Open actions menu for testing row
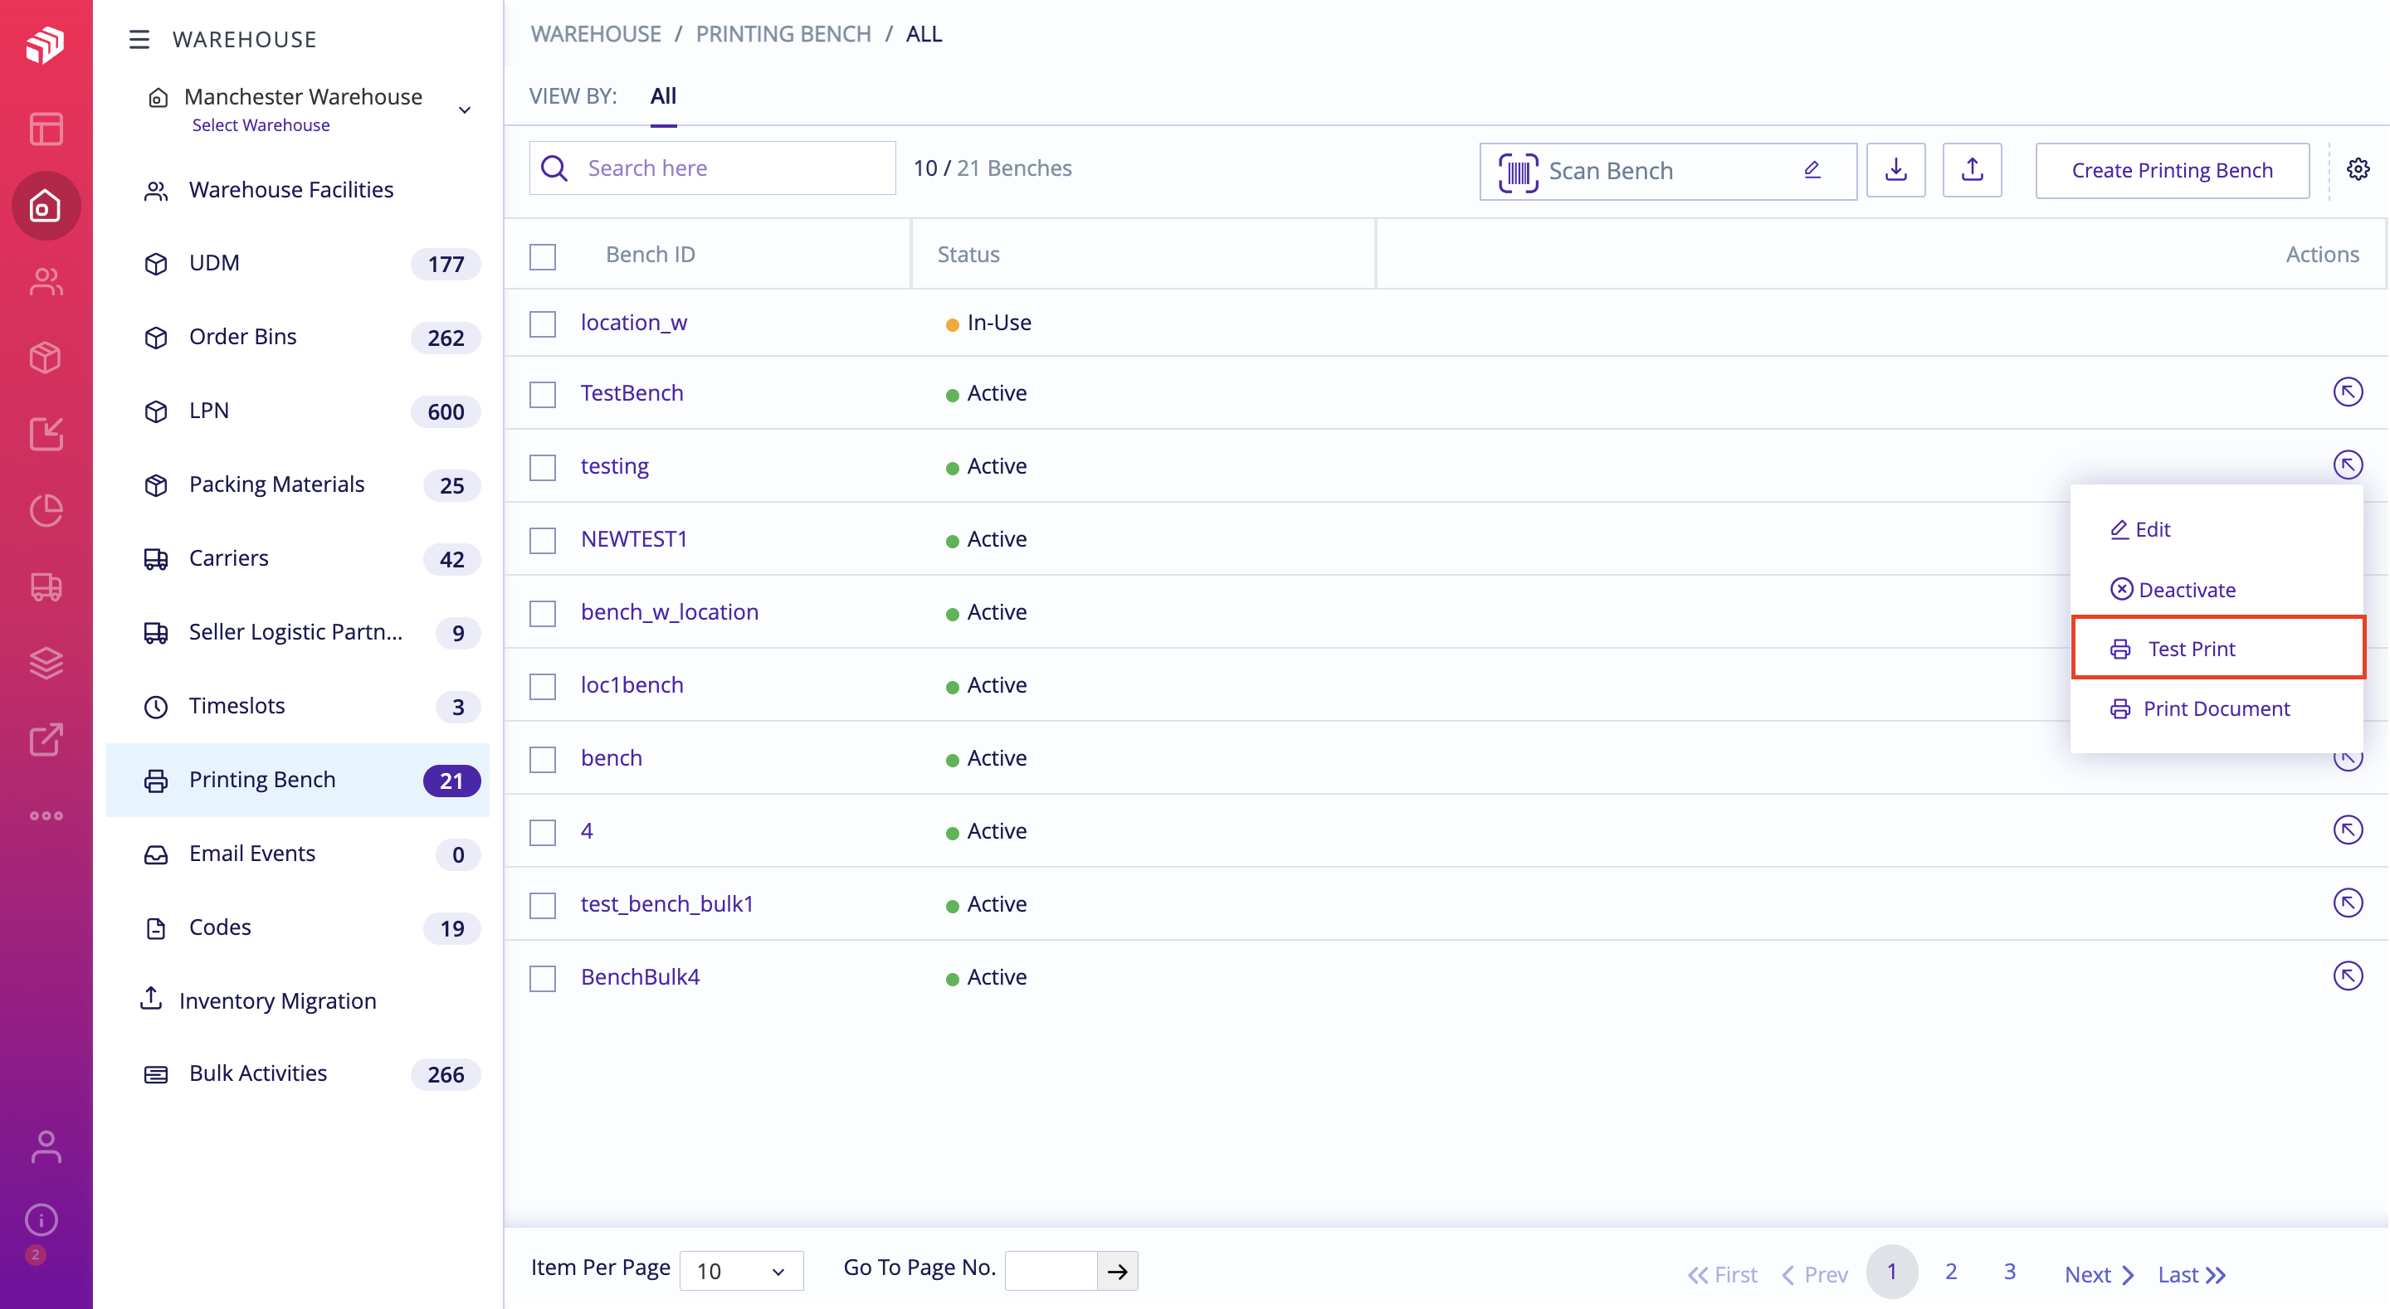 pos(2348,465)
